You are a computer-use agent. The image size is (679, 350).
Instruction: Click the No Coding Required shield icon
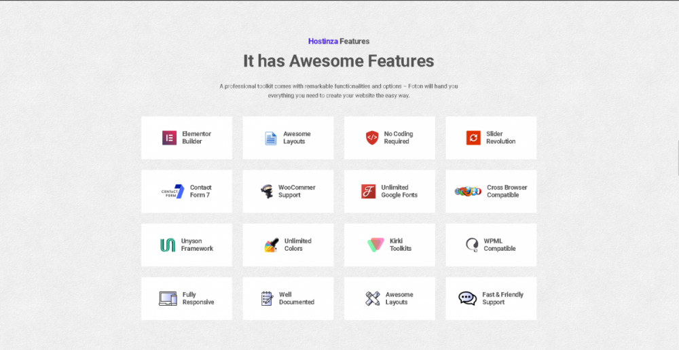371,138
